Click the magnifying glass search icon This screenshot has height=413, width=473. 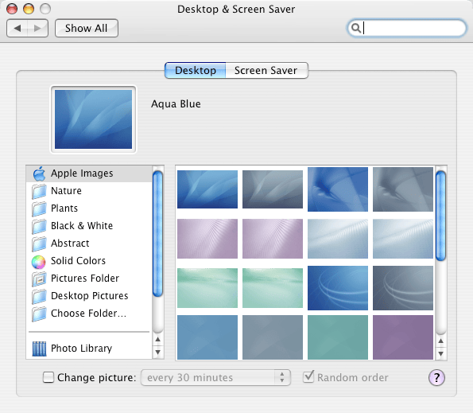[356, 28]
